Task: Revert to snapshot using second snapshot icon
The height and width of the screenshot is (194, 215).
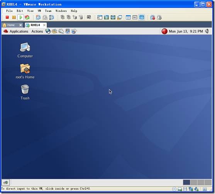Action: pyautogui.click(x=45, y=17)
